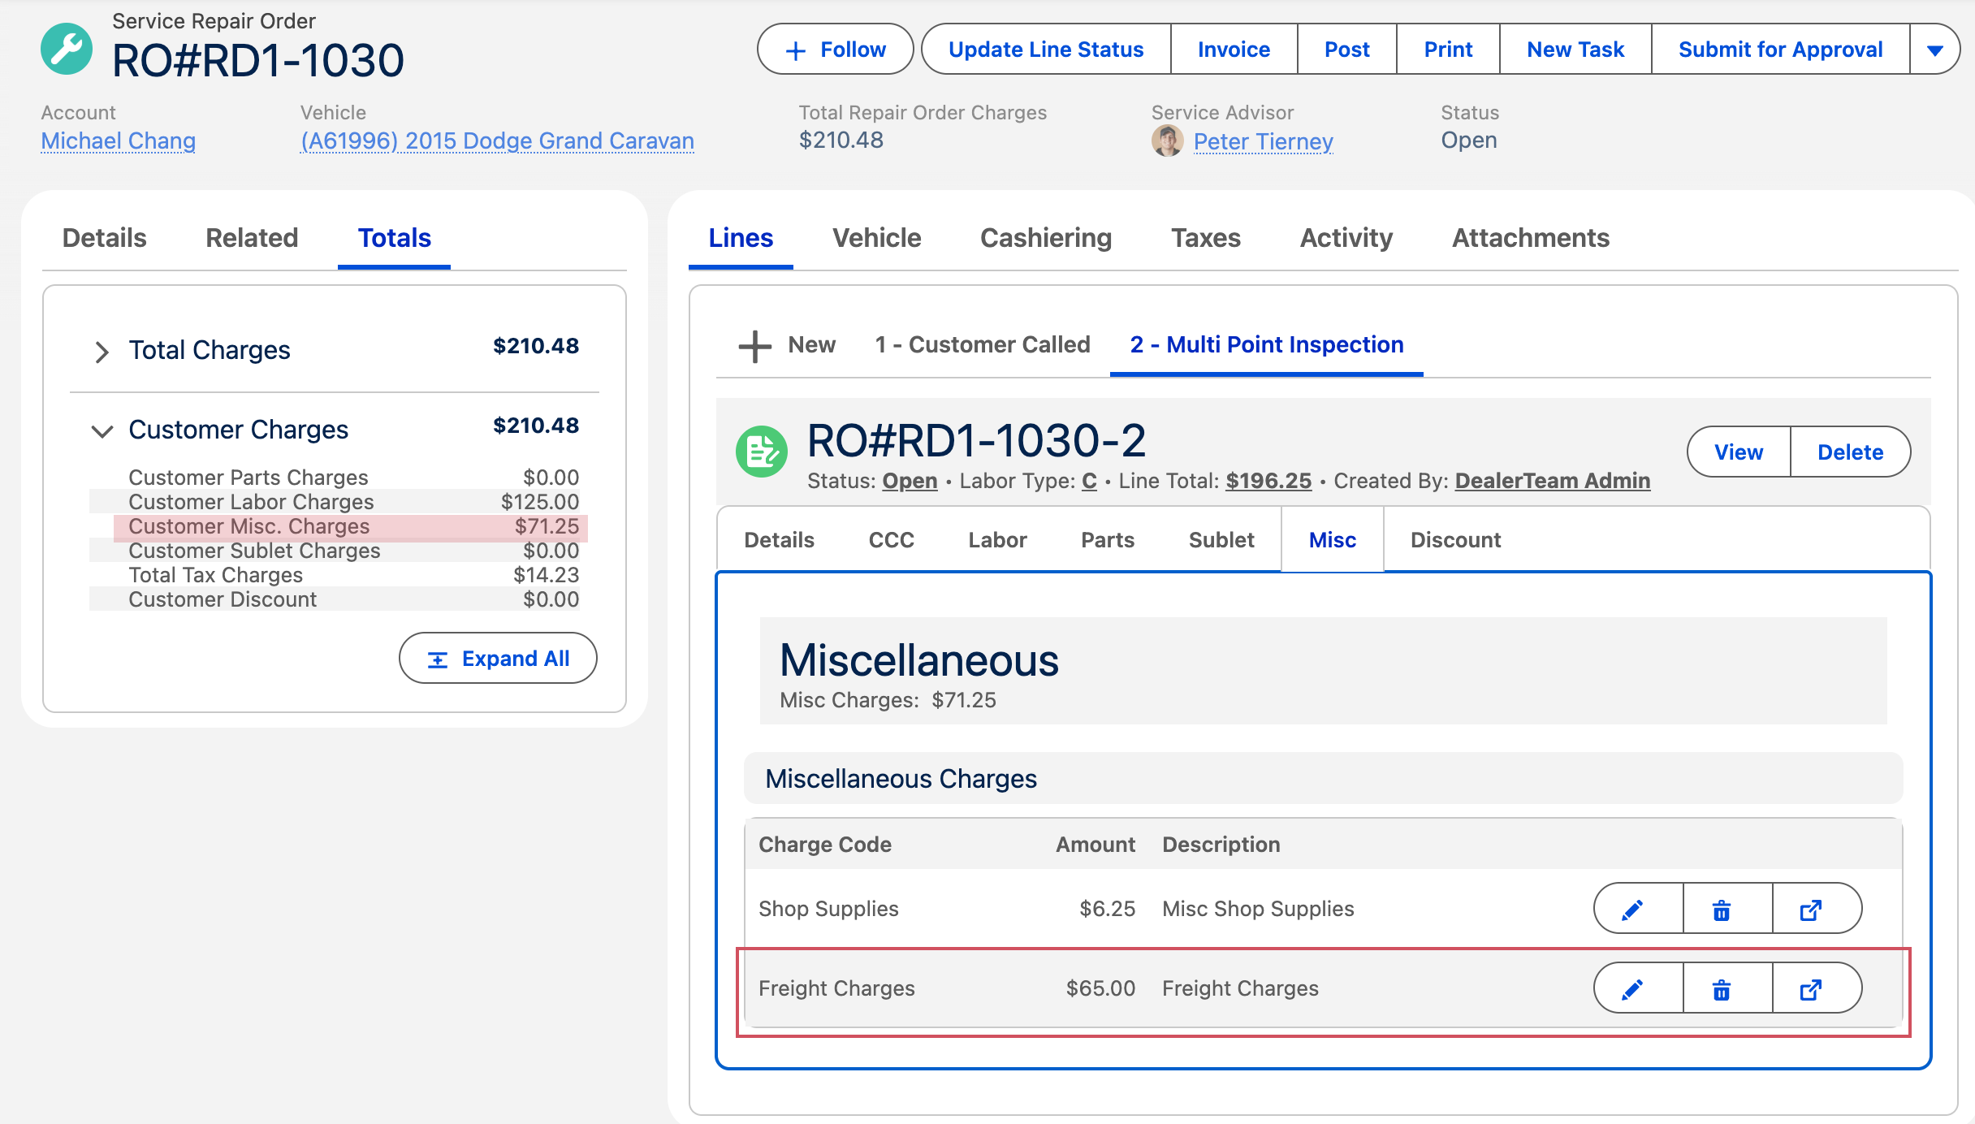The width and height of the screenshot is (1975, 1124).
Task: Select the CCC sub-tab
Action: pos(892,540)
